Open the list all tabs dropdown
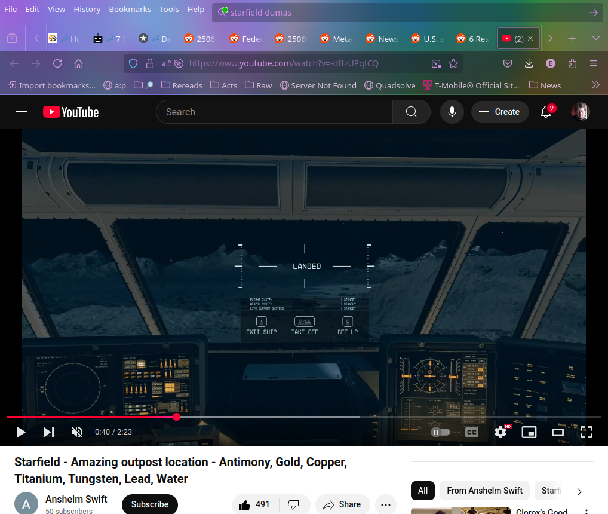Viewport: 608px width, 514px height. pos(595,38)
